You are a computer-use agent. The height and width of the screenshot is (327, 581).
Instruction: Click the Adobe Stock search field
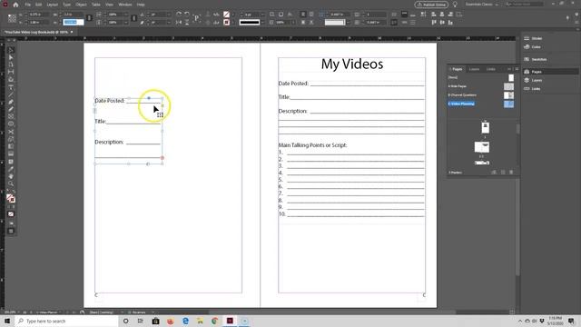pos(524,4)
